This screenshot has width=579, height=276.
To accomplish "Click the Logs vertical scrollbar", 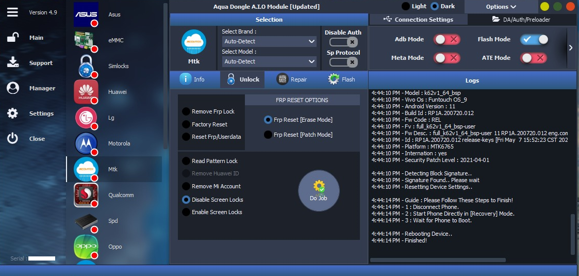I will click(x=573, y=234).
